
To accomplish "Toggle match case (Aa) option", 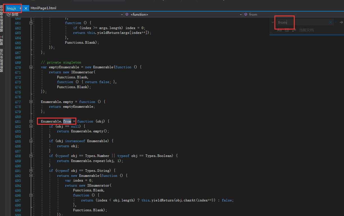I will 279,30.
